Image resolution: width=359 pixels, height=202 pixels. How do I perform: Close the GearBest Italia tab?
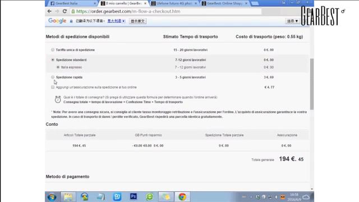click(x=95, y=3)
